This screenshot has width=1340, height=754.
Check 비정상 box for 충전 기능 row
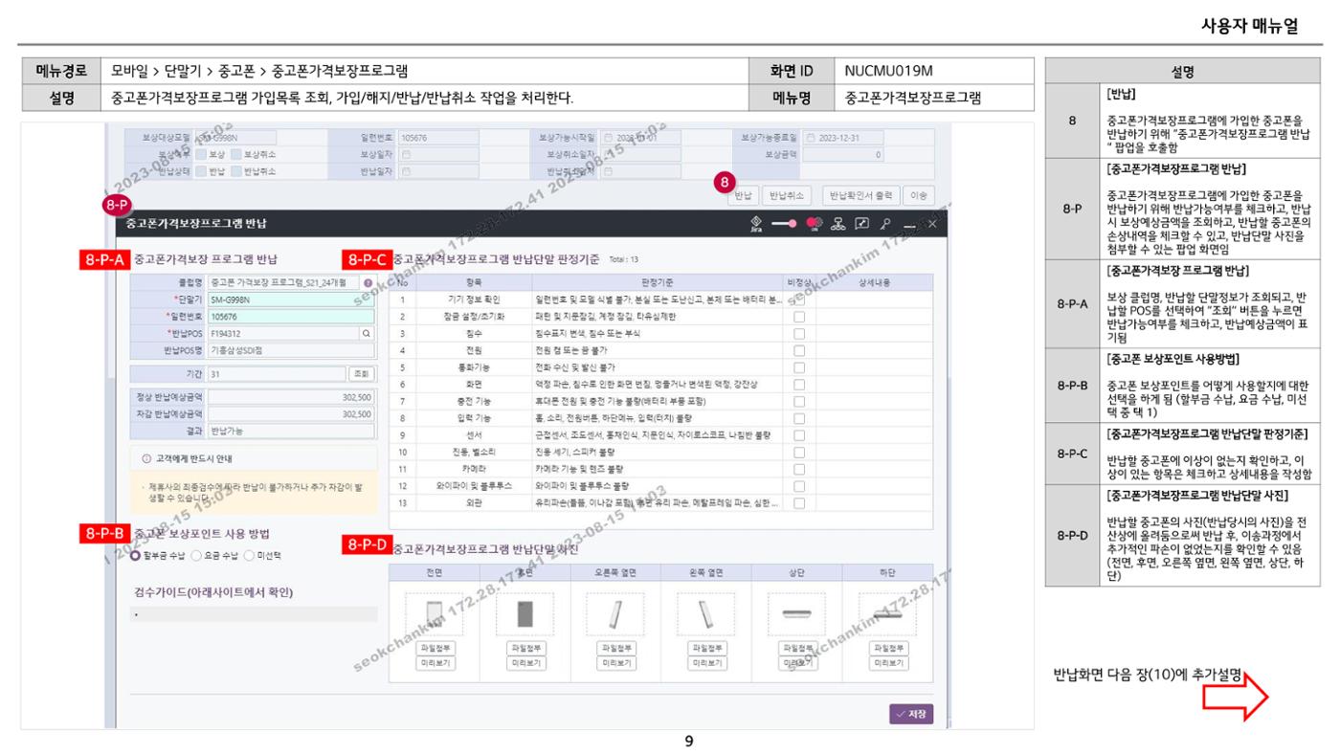pos(798,401)
